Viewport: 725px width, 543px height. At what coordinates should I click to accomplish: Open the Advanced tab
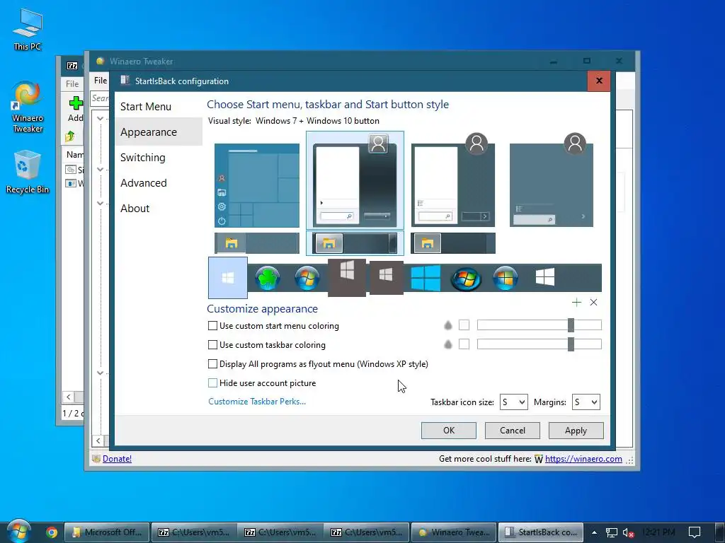click(x=143, y=183)
